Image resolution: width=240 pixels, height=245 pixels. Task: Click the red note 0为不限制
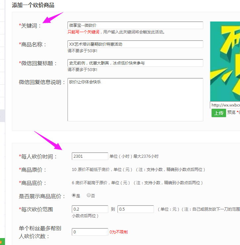pos(119,232)
